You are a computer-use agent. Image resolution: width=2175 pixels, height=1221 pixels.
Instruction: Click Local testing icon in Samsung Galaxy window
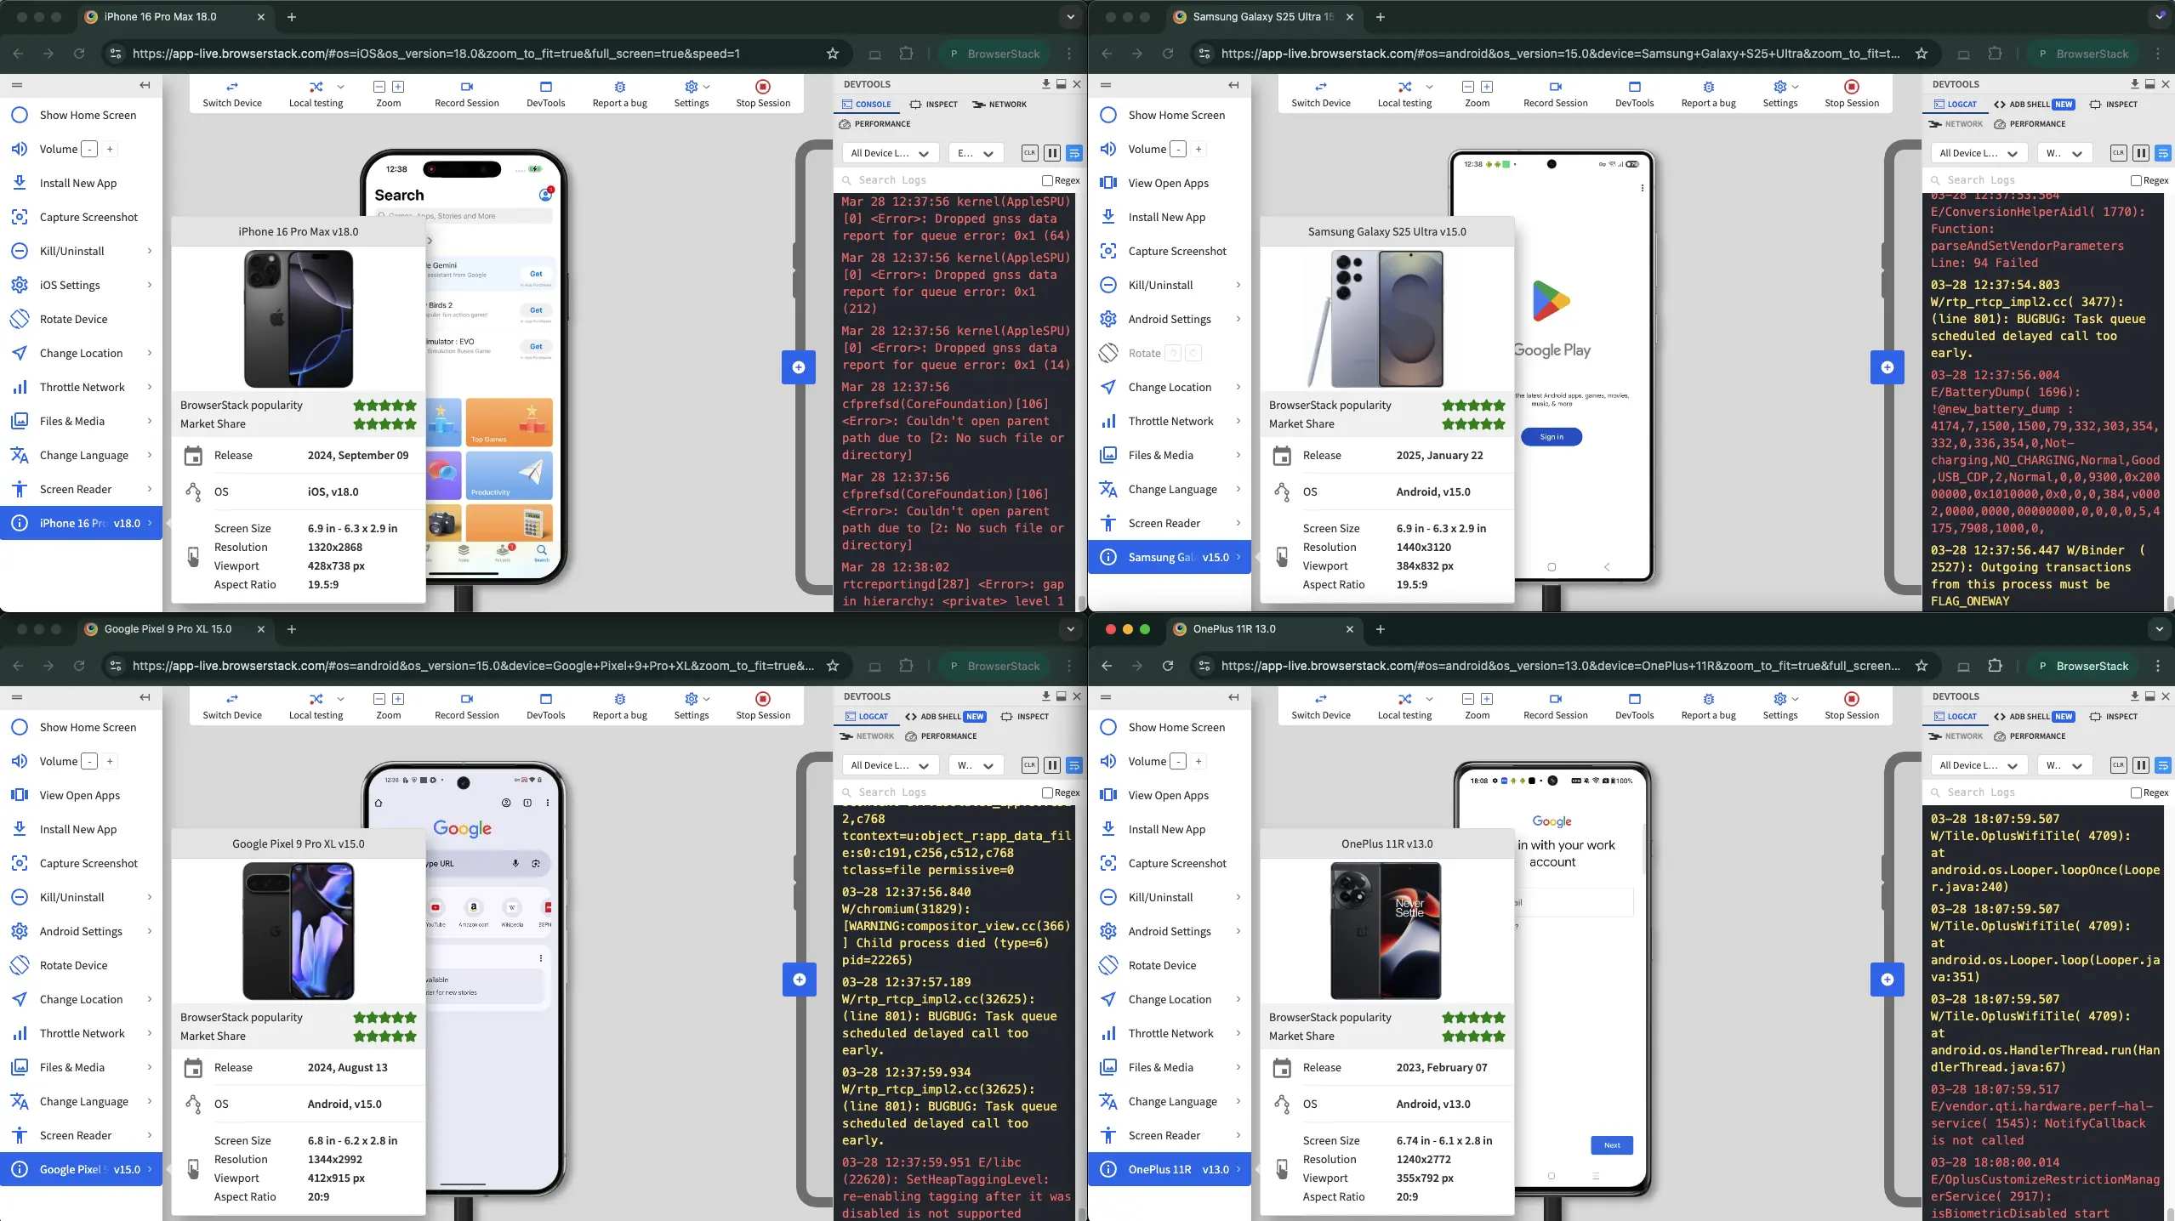(1404, 87)
